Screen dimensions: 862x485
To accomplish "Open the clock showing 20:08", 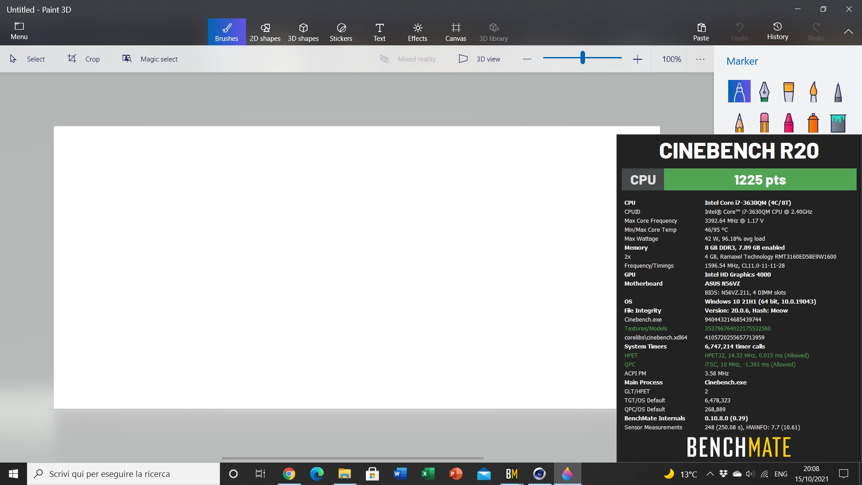I will pos(811,474).
